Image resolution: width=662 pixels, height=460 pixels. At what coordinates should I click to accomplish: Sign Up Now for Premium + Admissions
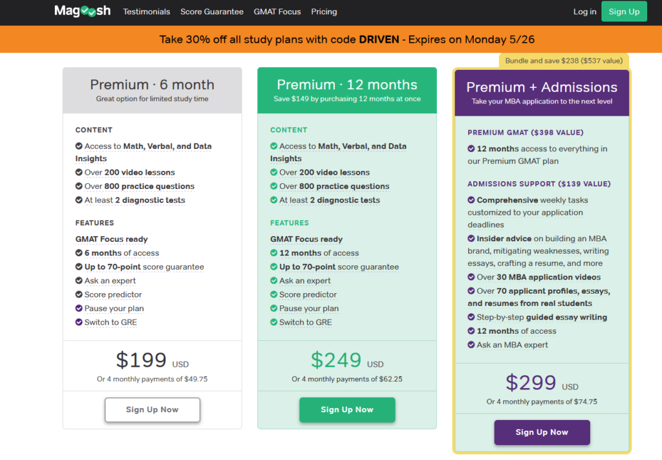point(542,432)
